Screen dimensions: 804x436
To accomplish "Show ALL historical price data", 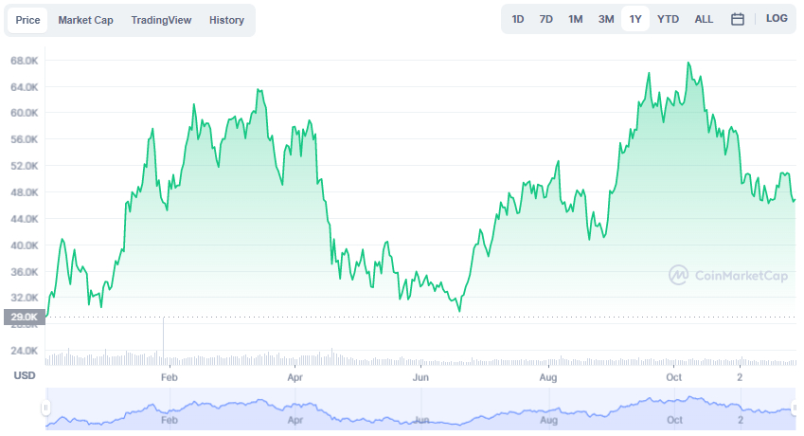I will point(704,19).
